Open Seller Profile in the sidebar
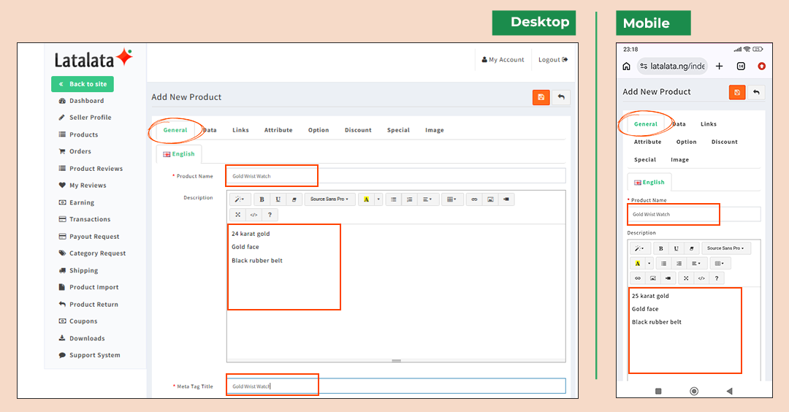The image size is (789, 412). [85, 117]
